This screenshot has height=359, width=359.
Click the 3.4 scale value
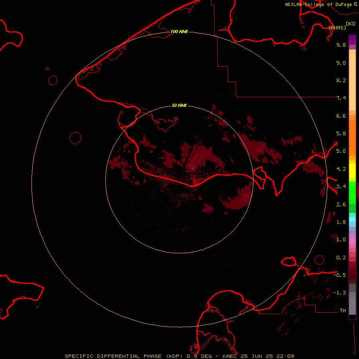click(x=341, y=187)
